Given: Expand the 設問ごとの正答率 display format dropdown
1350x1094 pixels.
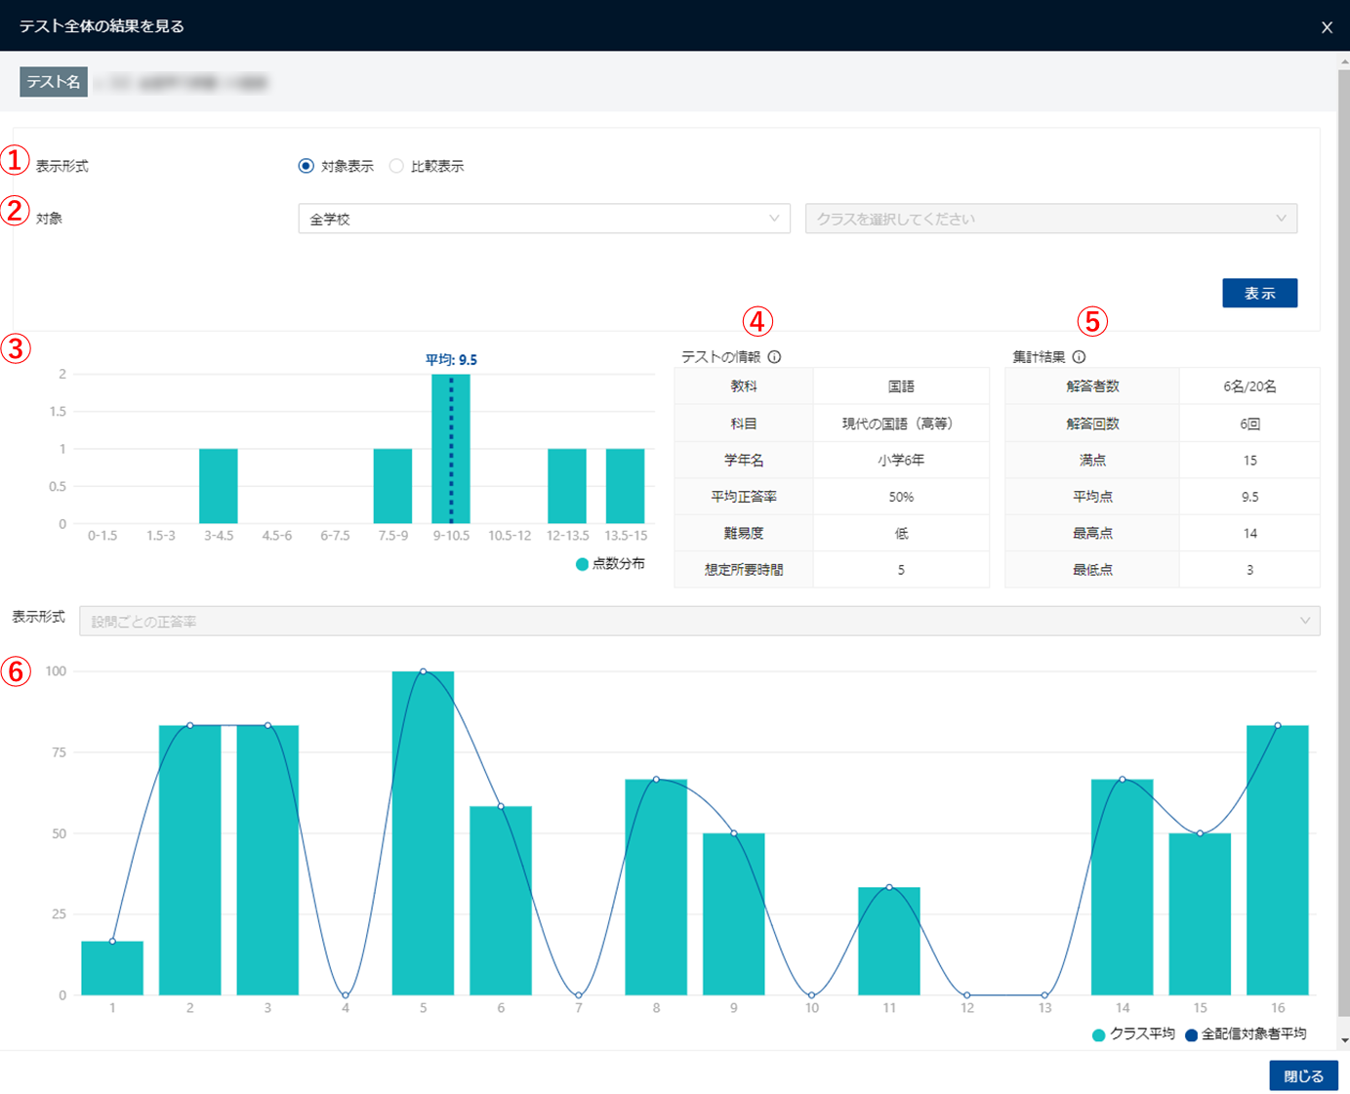Looking at the screenshot, I should coord(699,622).
